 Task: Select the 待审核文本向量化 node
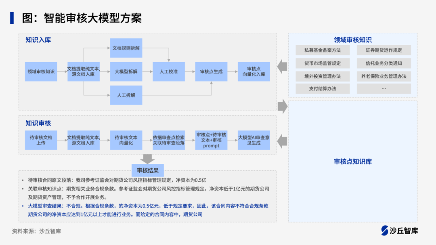[126, 140]
